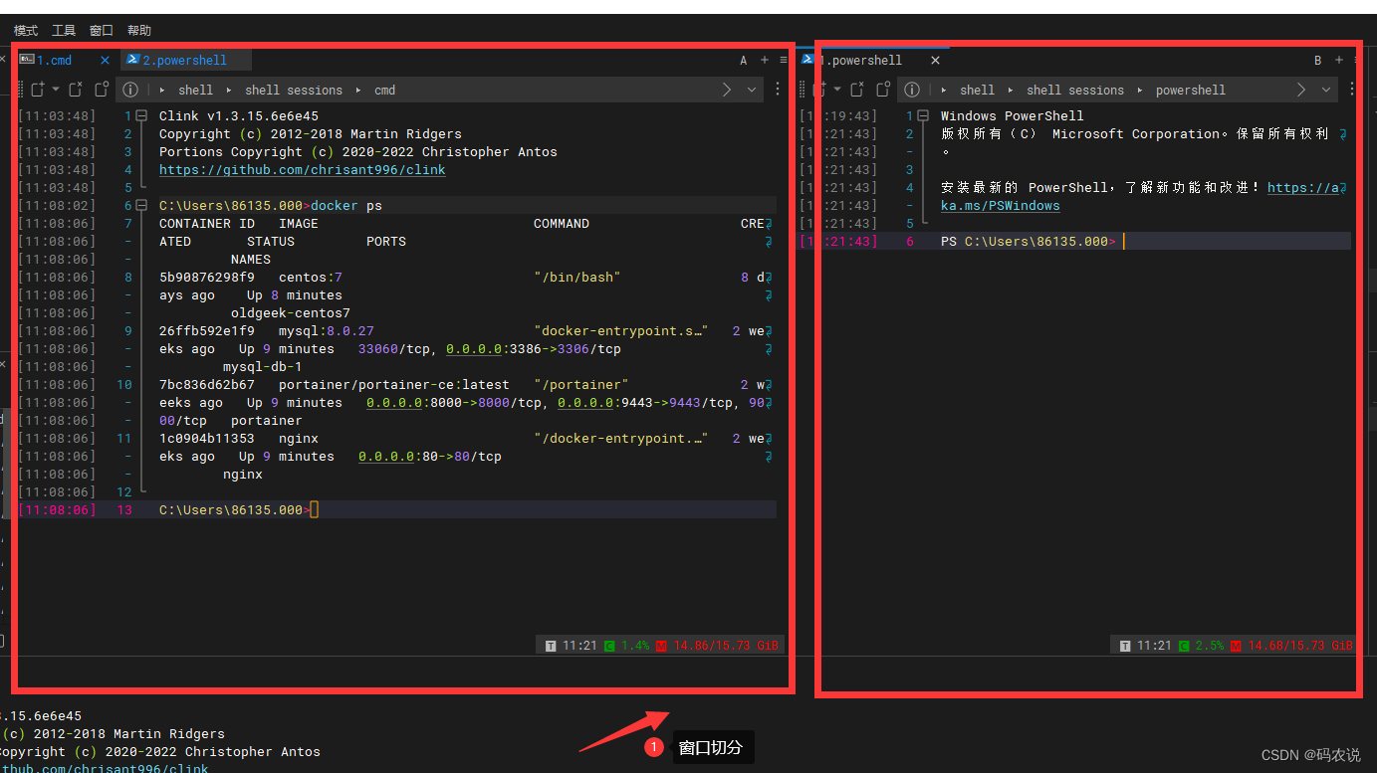Switch to the 2.powershell tab
The image size is (1377, 773).
pyautogui.click(x=185, y=61)
